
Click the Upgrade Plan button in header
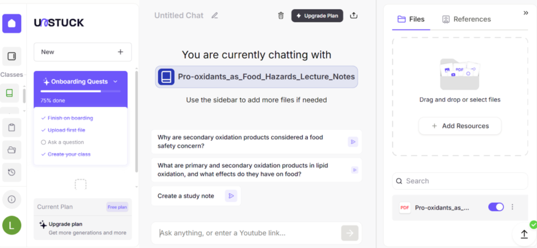point(317,16)
